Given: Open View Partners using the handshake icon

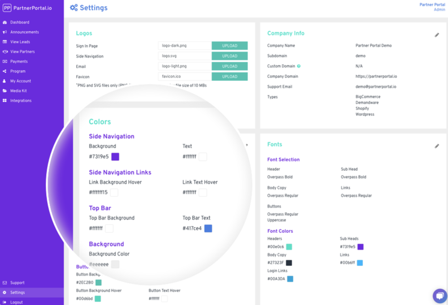Looking at the screenshot, I should pos(5,52).
